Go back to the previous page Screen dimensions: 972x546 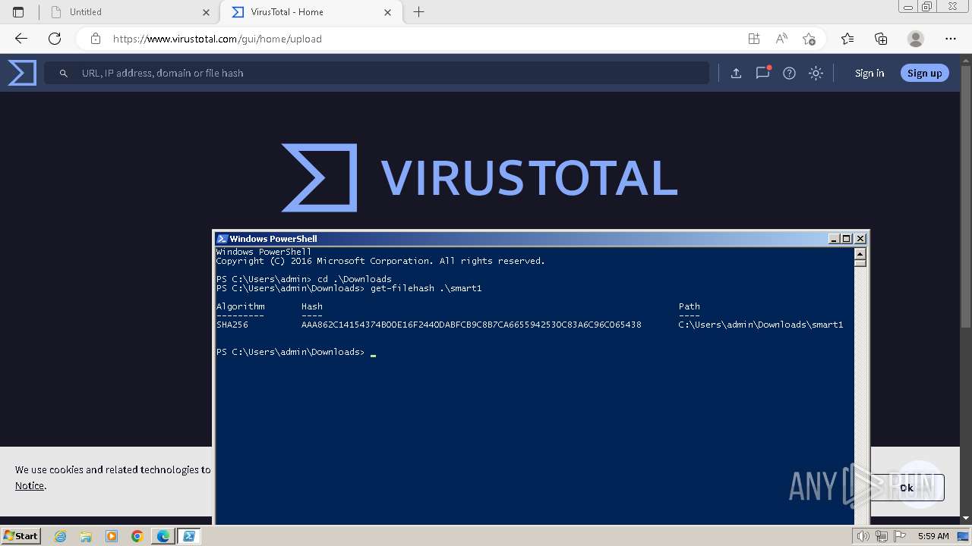coord(21,39)
